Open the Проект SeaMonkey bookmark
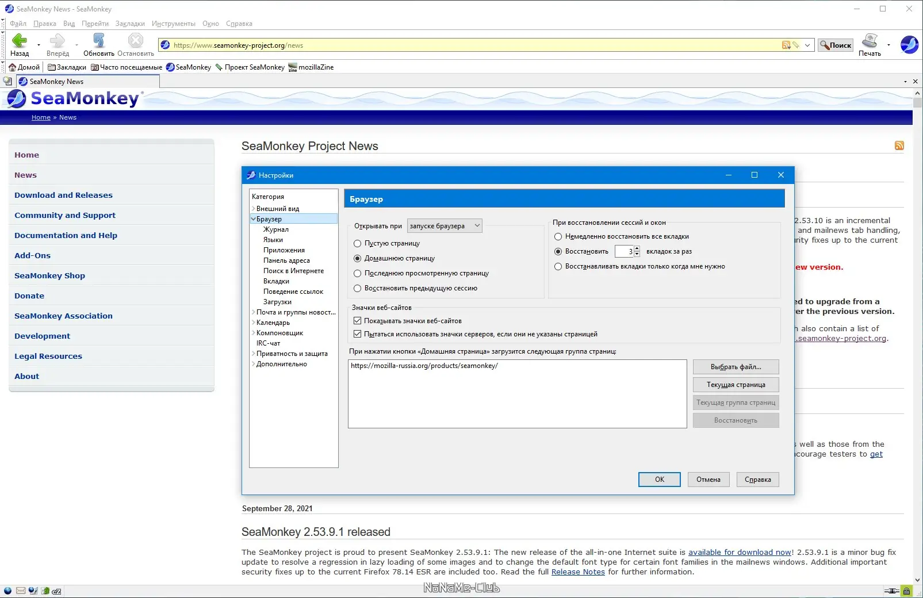The height and width of the screenshot is (598, 923). [250, 67]
